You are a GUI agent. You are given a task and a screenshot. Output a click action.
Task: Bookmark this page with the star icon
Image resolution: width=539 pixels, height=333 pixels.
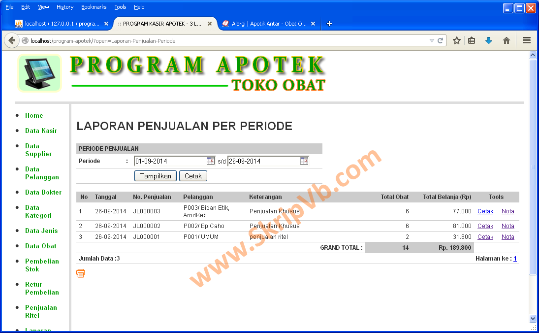coord(456,40)
